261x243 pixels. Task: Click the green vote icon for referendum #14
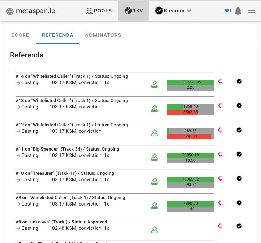click(154, 84)
